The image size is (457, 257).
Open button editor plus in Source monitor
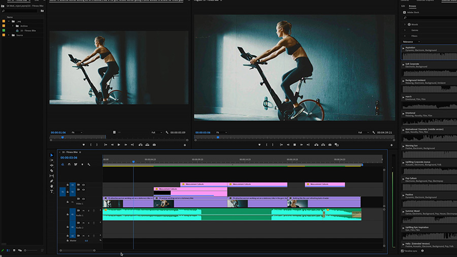point(185,145)
